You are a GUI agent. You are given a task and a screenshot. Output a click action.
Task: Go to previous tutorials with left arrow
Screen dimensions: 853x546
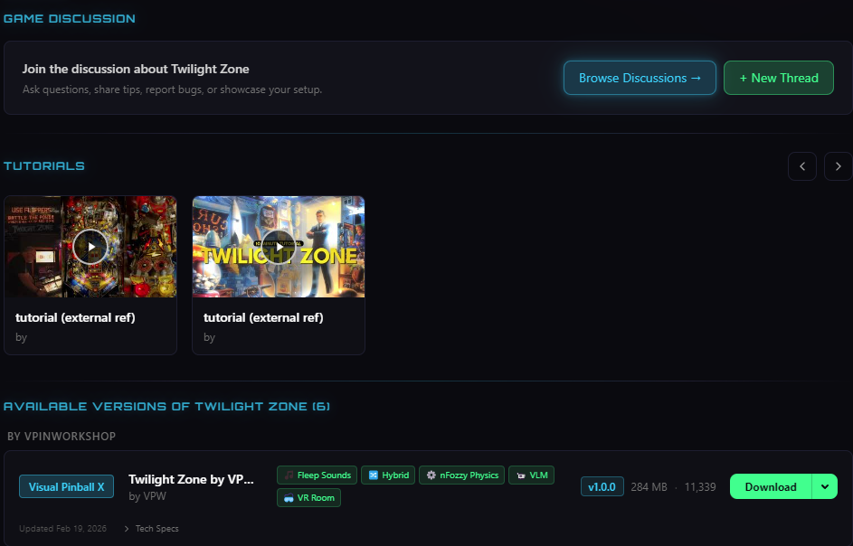pyautogui.click(x=801, y=166)
